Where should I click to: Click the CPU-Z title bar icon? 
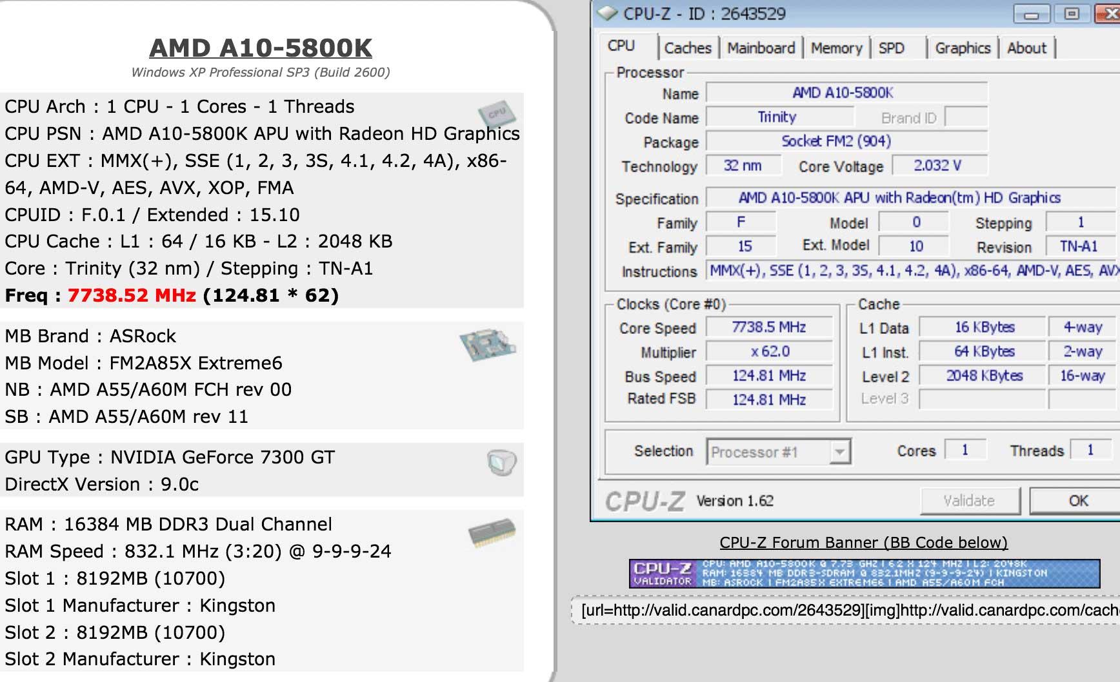point(607,14)
